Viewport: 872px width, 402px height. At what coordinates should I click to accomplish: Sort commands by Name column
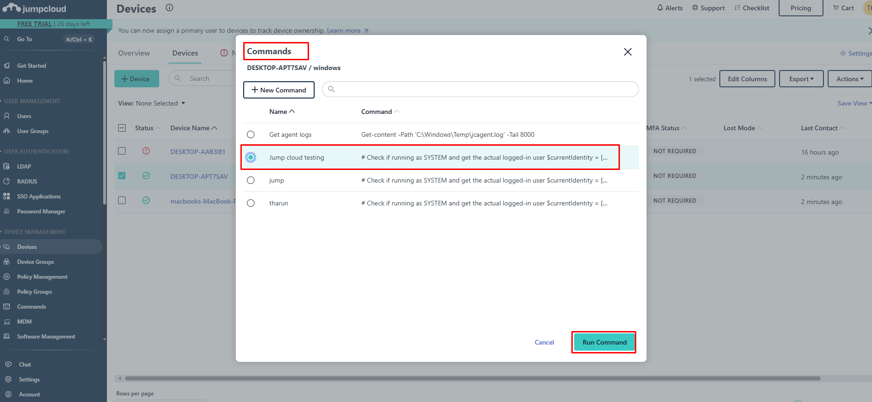[282, 112]
